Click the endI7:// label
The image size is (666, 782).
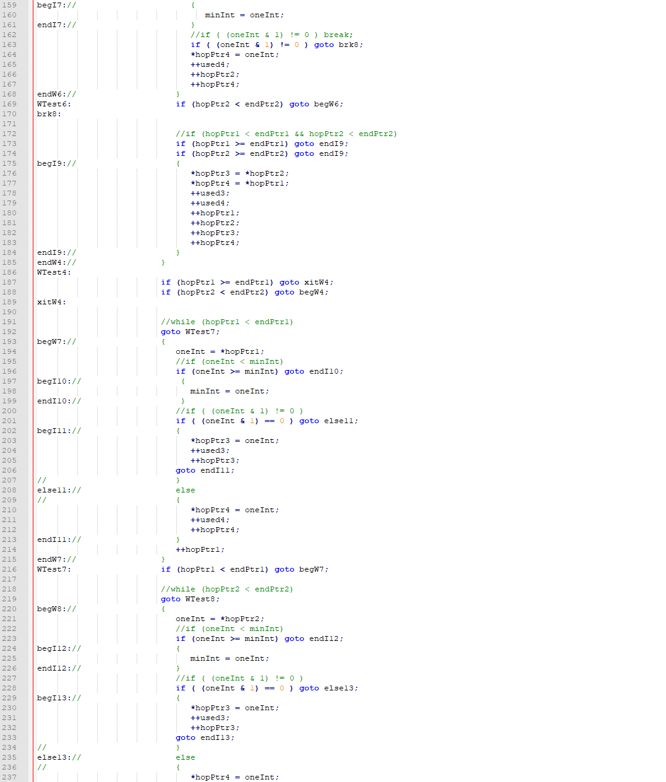tap(56, 25)
